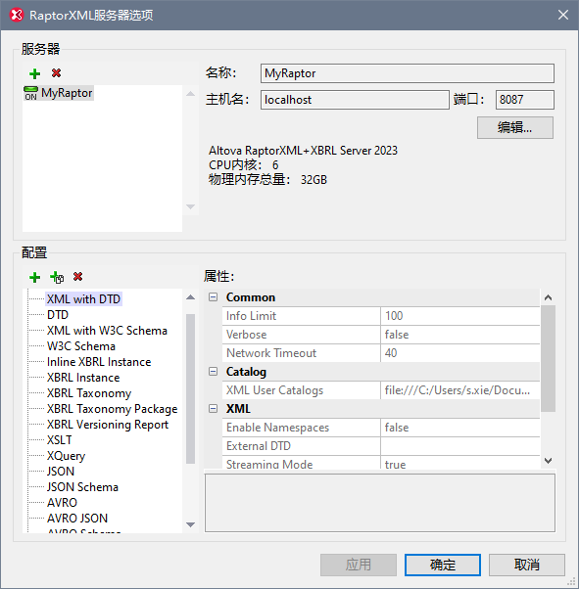Select XBRL Taxonomy configuration
Image resolution: width=579 pixels, height=589 pixels.
[x=89, y=393]
